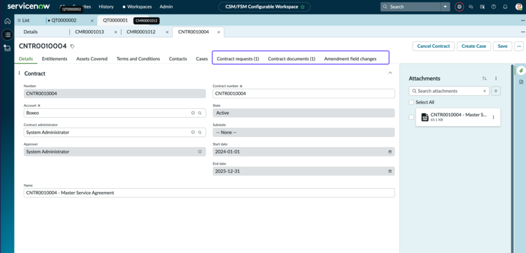Image resolution: width=526 pixels, height=253 pixels.
Task: Open the List view icon in left sidebar
Action: [7, 34]
